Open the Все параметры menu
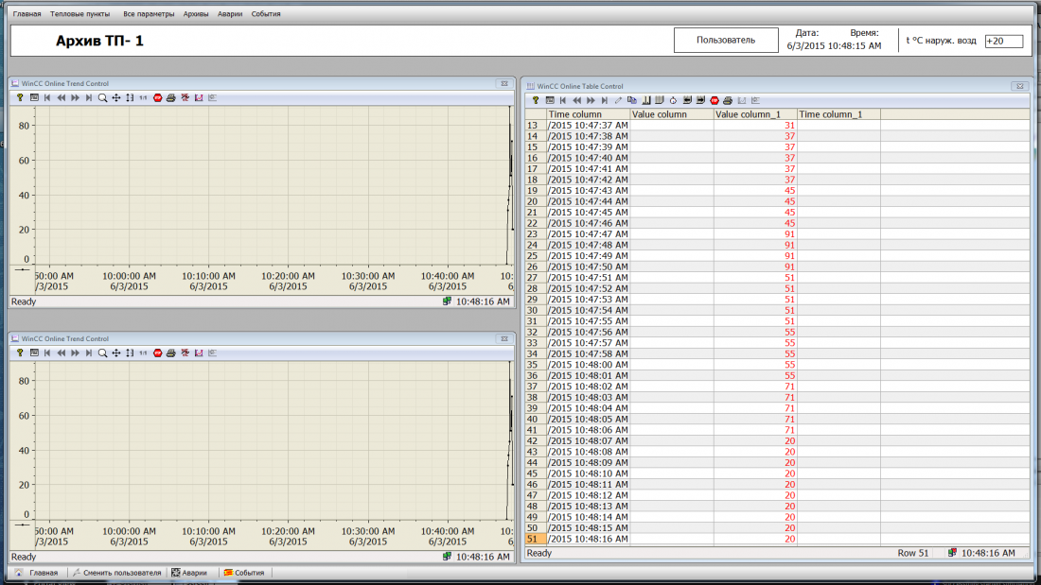 [149, 14]
